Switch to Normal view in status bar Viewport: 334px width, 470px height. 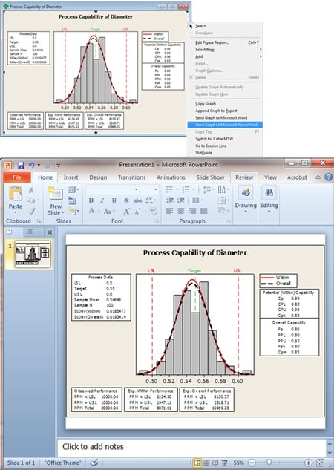click(197, 463)
